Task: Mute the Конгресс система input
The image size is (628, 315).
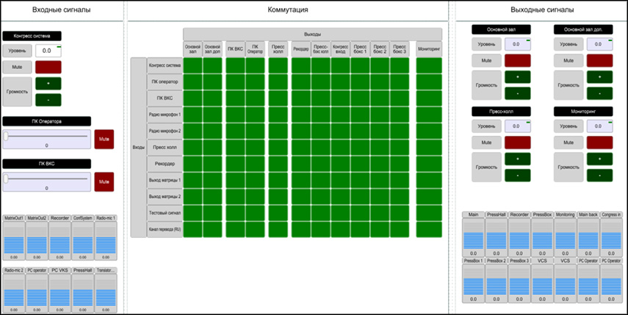Action: tap(48, 67)
